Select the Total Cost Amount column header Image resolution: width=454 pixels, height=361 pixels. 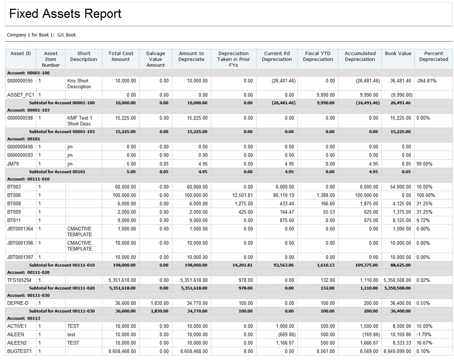pyautogui.click(x=121, y=56)
